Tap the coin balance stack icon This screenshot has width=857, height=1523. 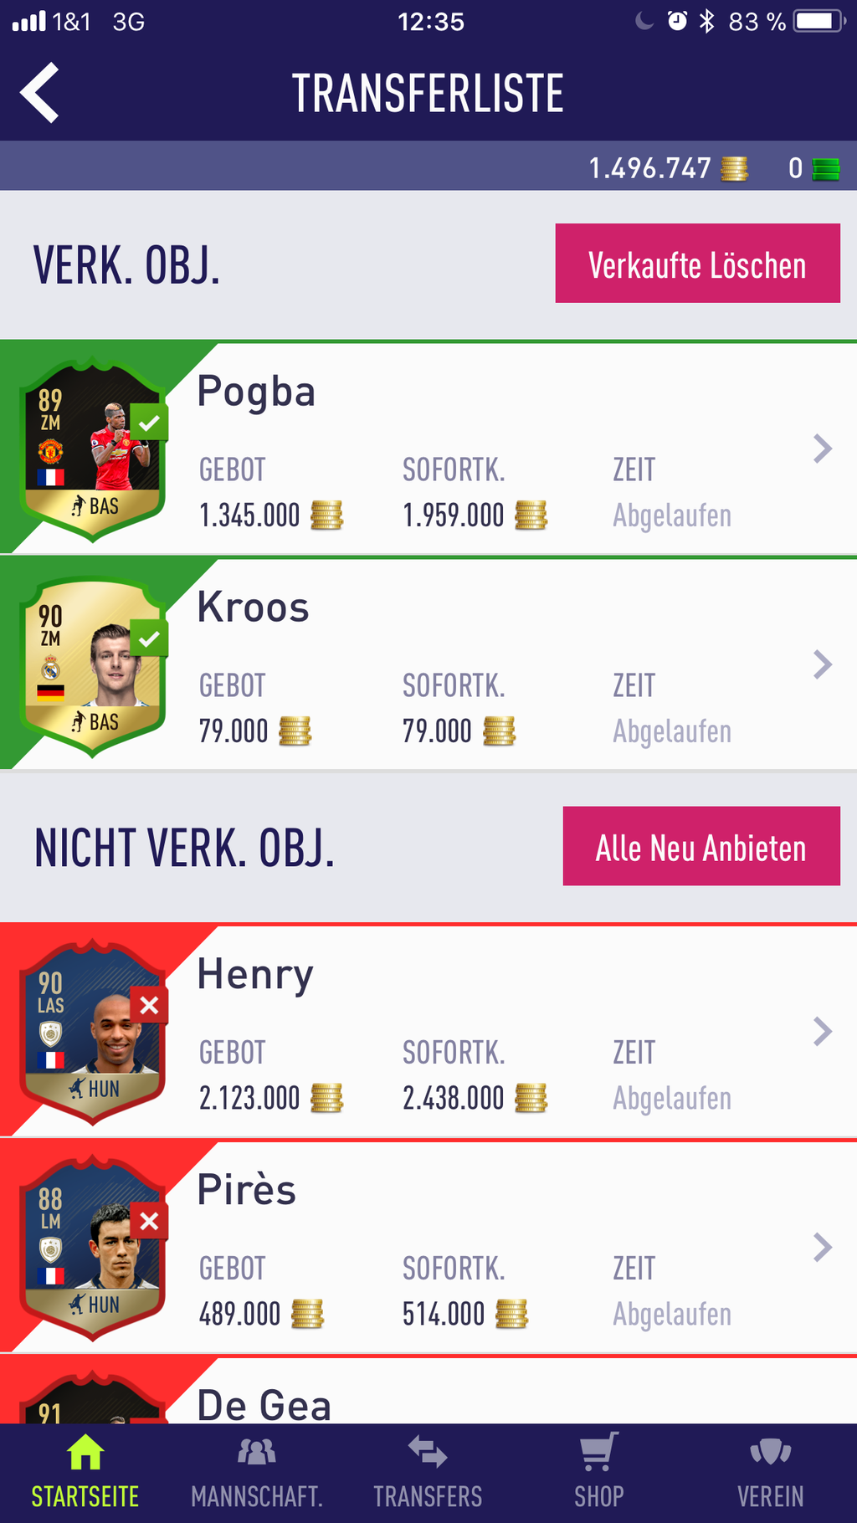734,168
